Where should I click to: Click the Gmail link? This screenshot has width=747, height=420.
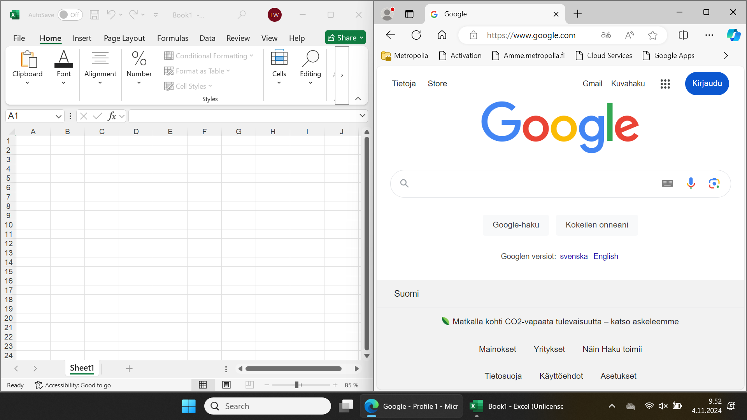point(592,84)
